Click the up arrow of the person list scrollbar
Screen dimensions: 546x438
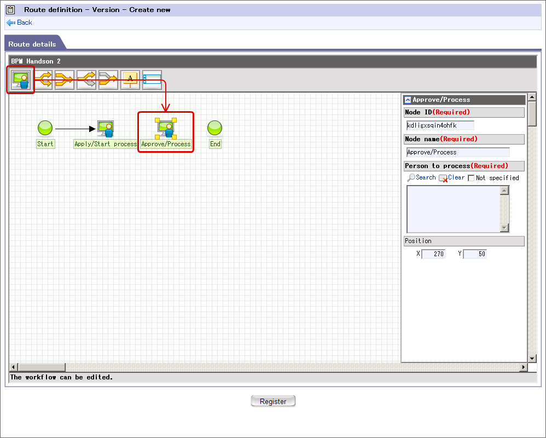coord(504,190)
